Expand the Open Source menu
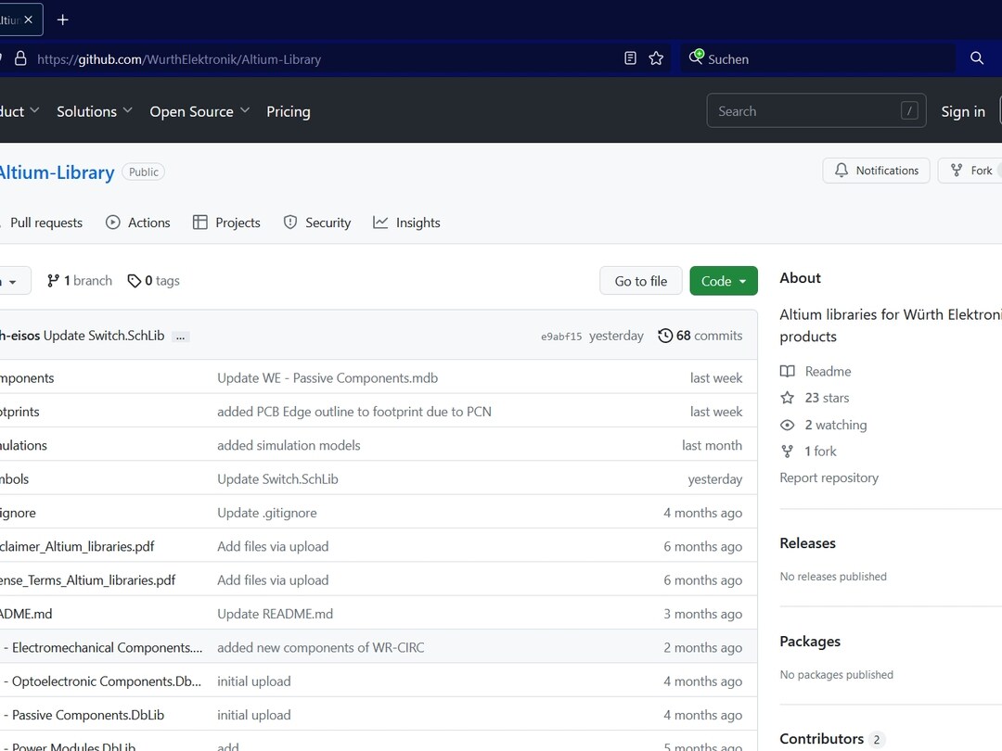Viewport: 1002px width, 751px height. 199,111
